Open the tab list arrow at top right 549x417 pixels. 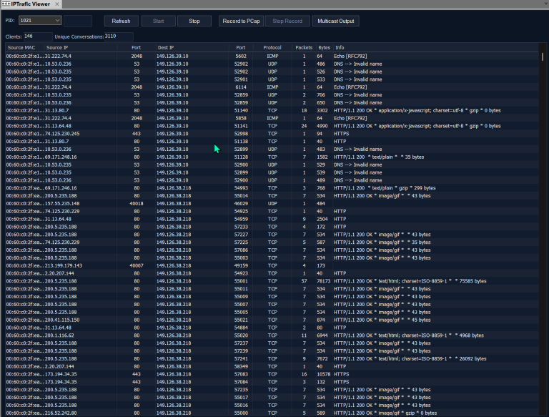[546, 3]
